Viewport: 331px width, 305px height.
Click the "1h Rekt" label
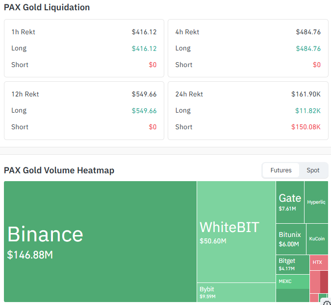tap(23, 32)
